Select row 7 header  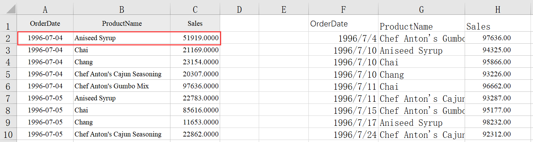point(8,98)
